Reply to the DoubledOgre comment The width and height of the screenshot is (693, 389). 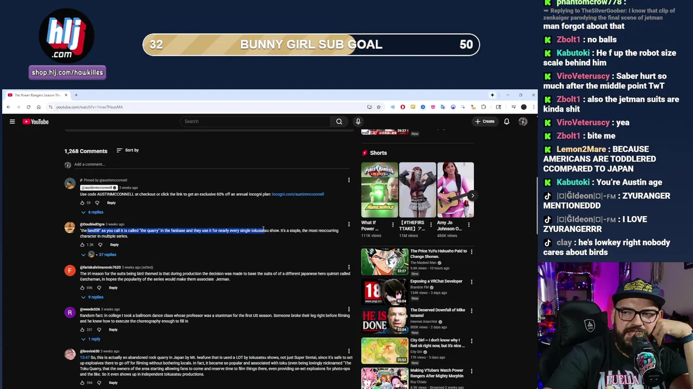tap(114, 245)
